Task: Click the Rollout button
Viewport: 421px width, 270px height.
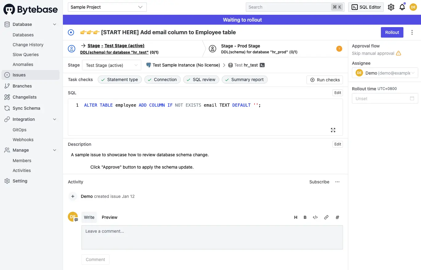Action: 392,32
